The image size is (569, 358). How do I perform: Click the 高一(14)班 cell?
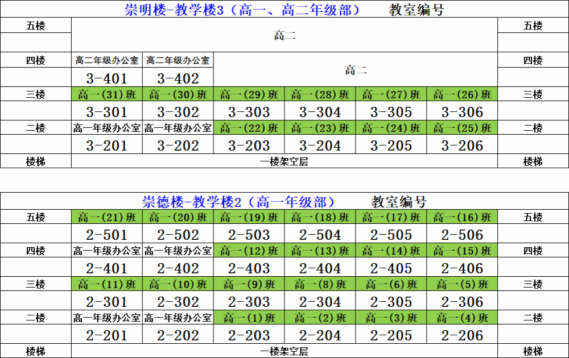click(x=391, y=251)
